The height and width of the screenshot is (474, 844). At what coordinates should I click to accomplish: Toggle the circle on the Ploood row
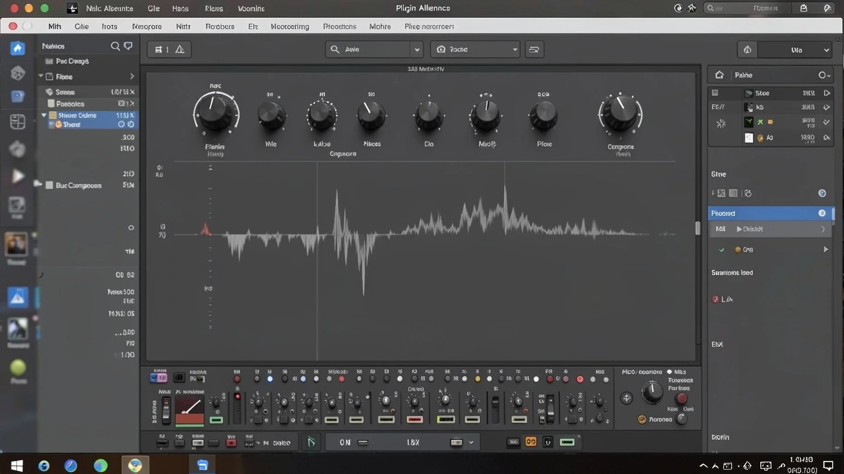(822, 213)
